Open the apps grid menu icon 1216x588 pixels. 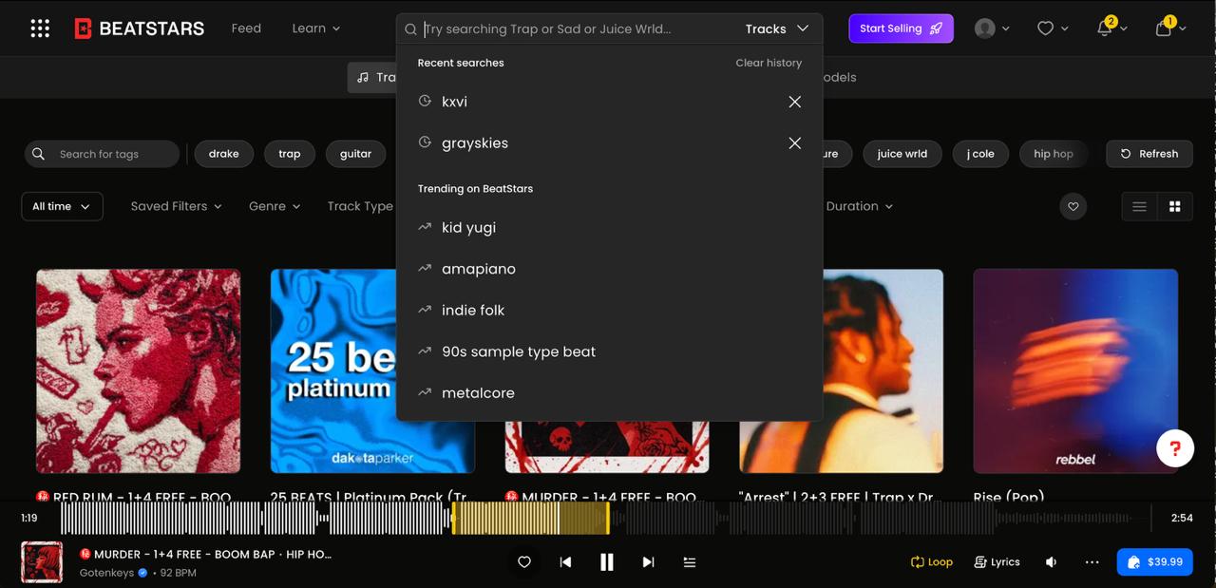coord(40,28)
